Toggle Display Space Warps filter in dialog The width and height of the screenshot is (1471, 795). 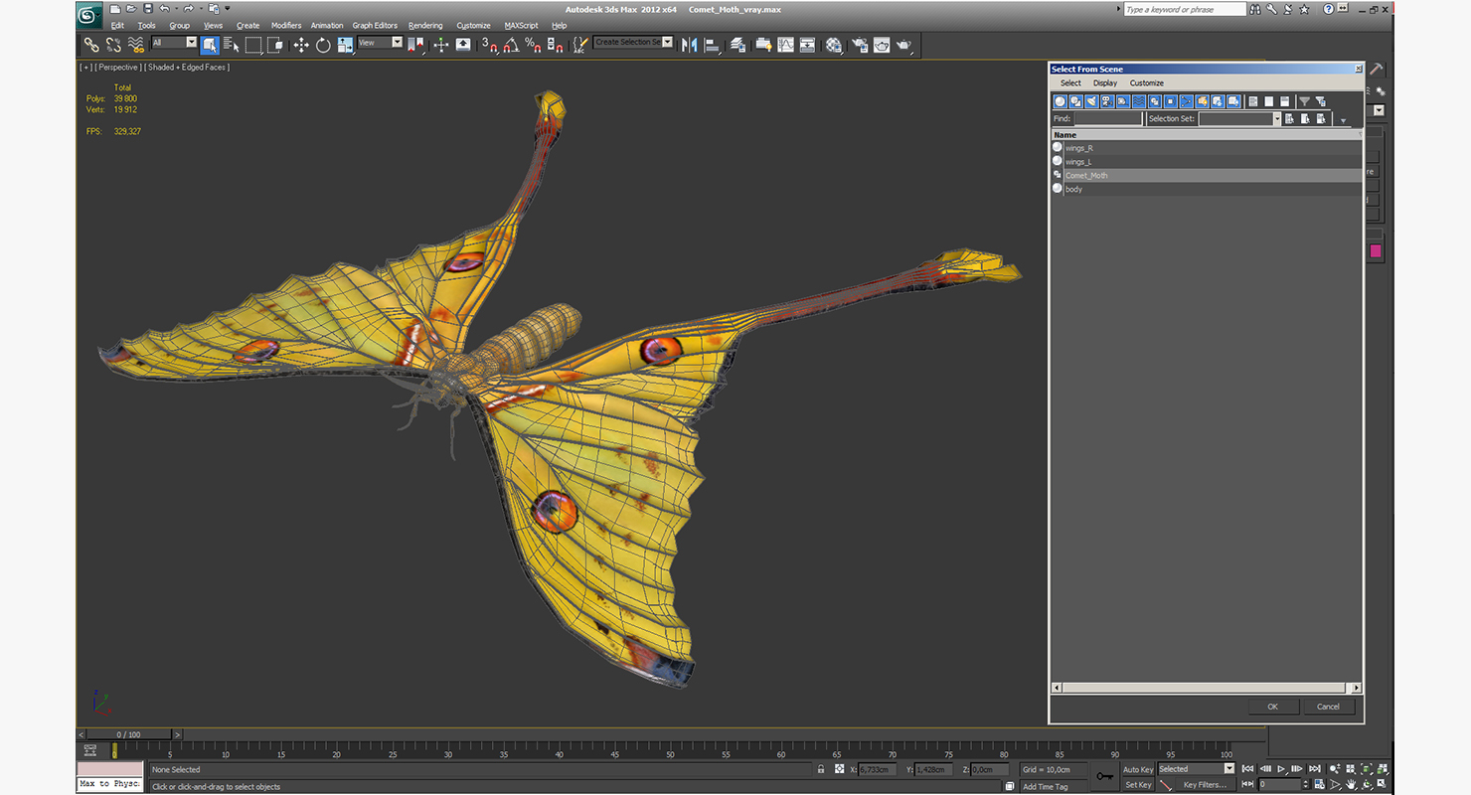click(1139, 101)
